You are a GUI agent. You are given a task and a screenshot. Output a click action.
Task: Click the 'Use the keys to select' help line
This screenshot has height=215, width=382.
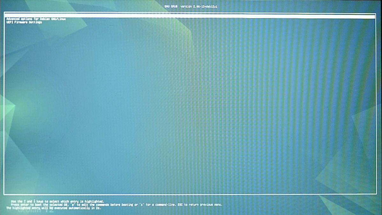coord(57,201)
